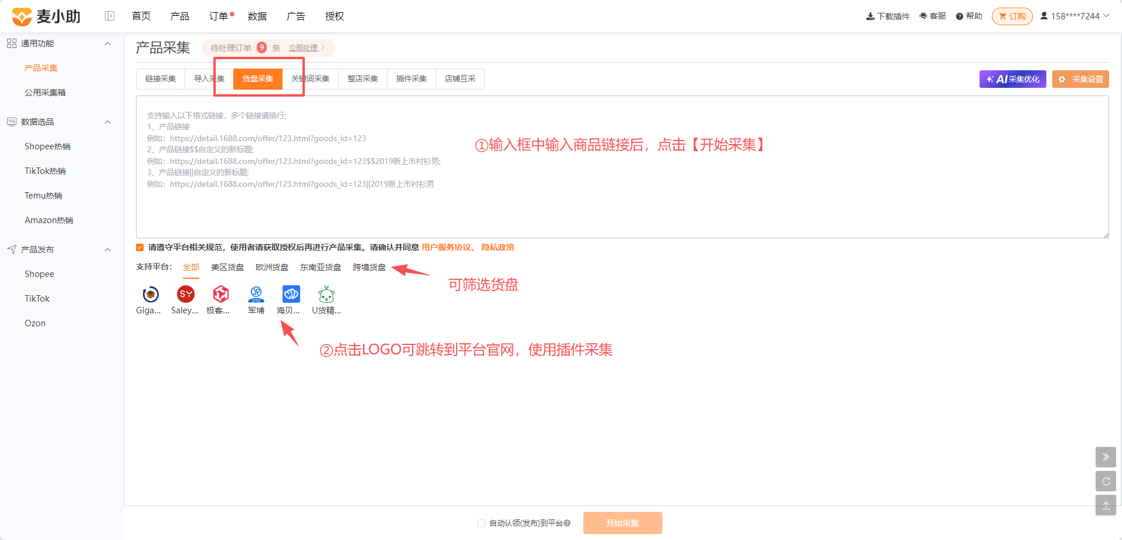The width and height of the screenshot is (1122, 540).
Task: Click the 数据选品 chart icon
Action: pos(12,122)
